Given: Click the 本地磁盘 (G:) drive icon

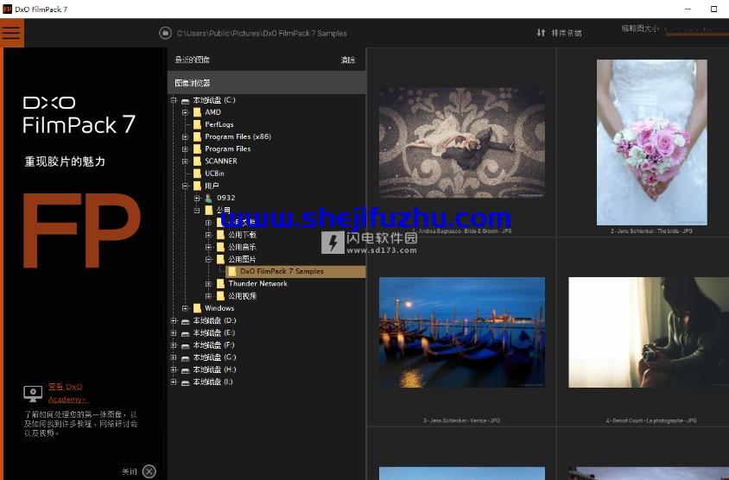Looking at the screenshot, I should (x=185, y=357).
